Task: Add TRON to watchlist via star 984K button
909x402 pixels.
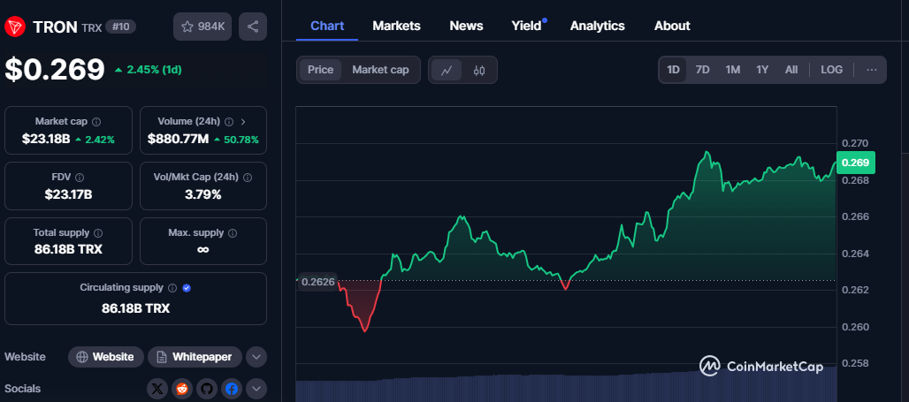Action: (x=202, y=27)
